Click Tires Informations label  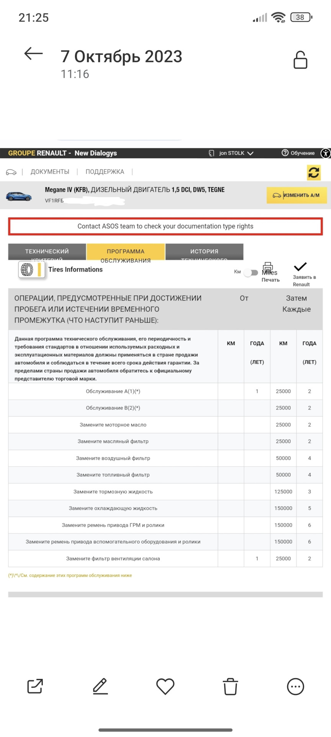75,269
